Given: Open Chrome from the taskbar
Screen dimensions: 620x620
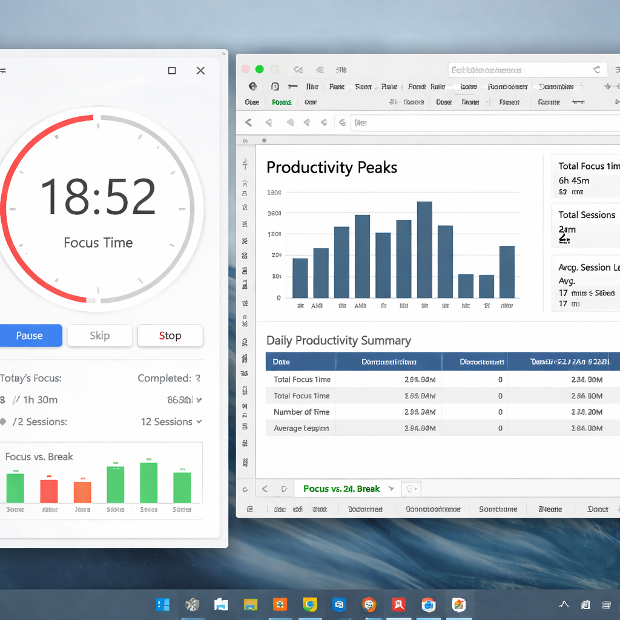Looking at the screenshot, I should coord(309,604).
